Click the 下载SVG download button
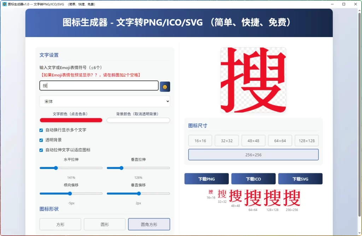The image size is (362, 236). [300, 178]
